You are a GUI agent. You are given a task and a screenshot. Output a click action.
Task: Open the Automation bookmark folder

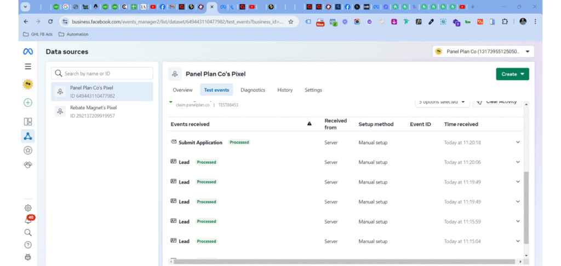click(x=73, y=34)
